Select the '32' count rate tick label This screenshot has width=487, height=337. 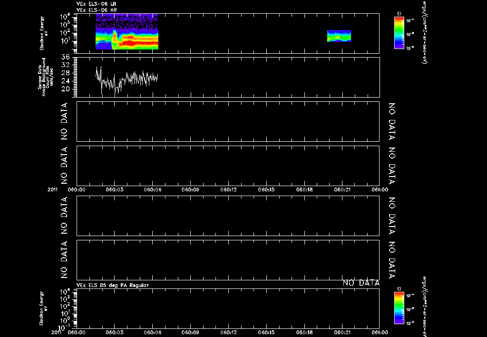coord(66,65)
